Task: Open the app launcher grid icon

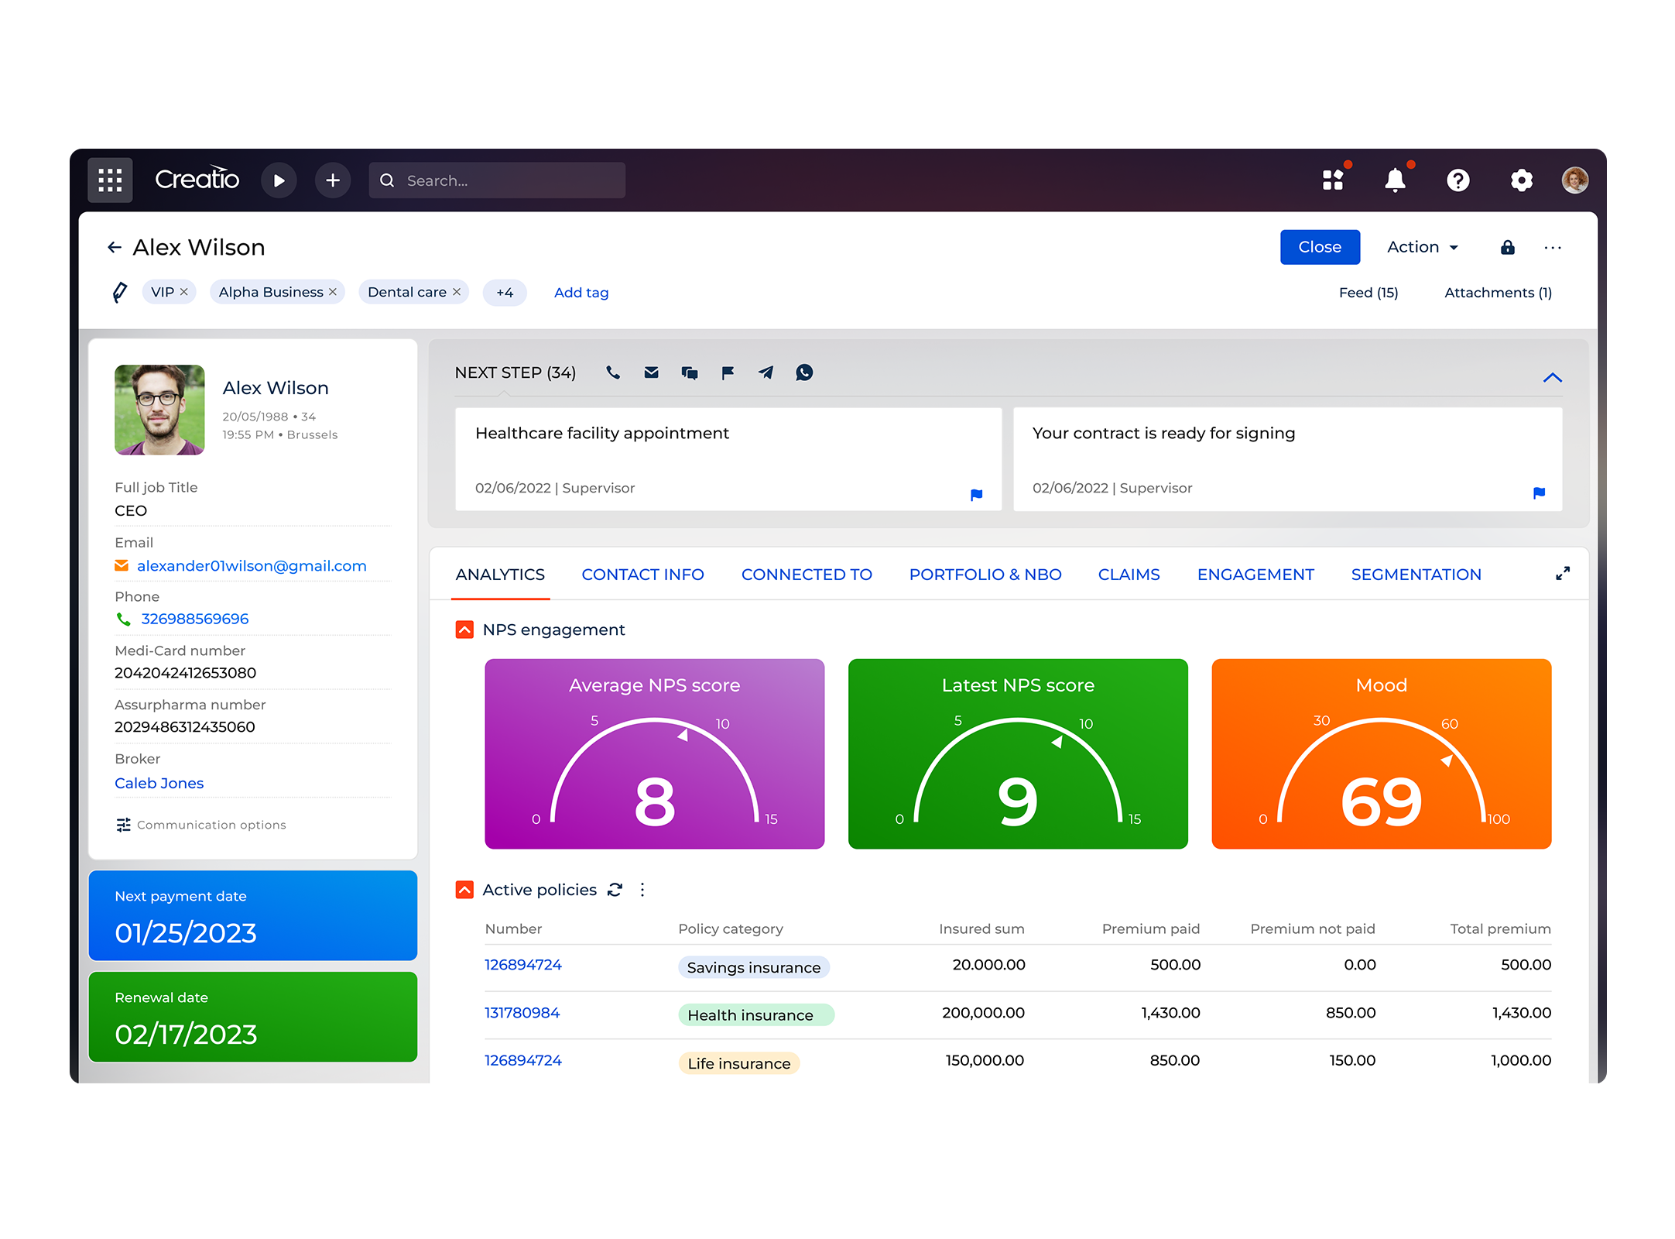Action: 110,180
